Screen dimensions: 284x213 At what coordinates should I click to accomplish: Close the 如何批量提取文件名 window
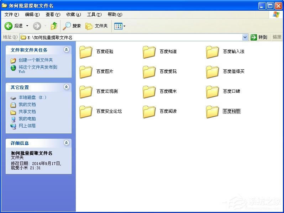[x=279, y=6]
